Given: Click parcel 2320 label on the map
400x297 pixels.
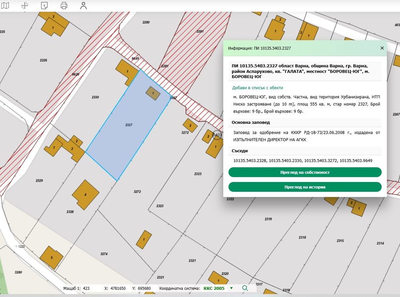Looking at the screenshot, I should [225, 274].
